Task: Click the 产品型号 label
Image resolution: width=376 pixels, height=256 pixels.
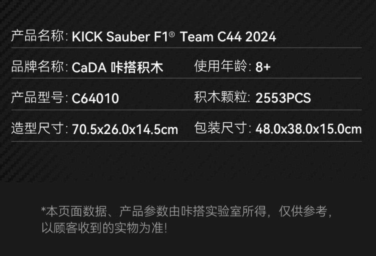Action: (38, 98)
